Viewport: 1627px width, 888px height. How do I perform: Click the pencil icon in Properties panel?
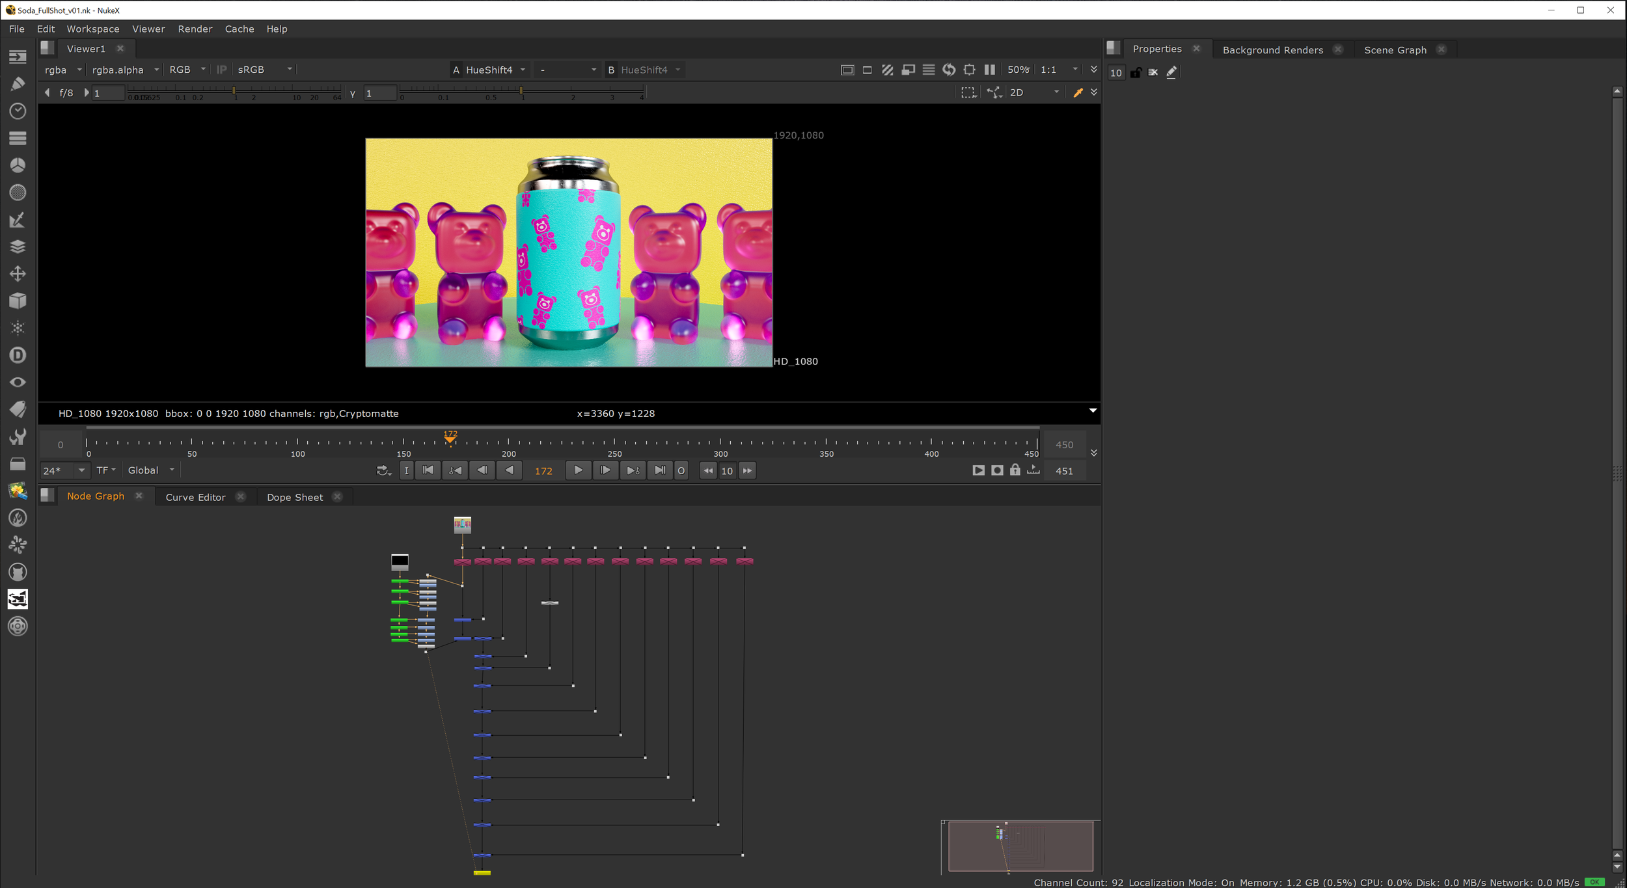(1171, 72)
